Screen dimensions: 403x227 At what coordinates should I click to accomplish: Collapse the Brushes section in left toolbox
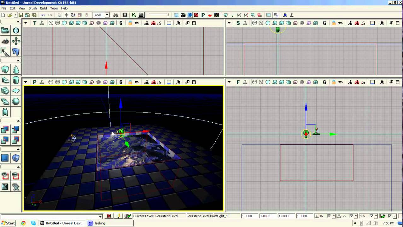[x=18, y=61]
